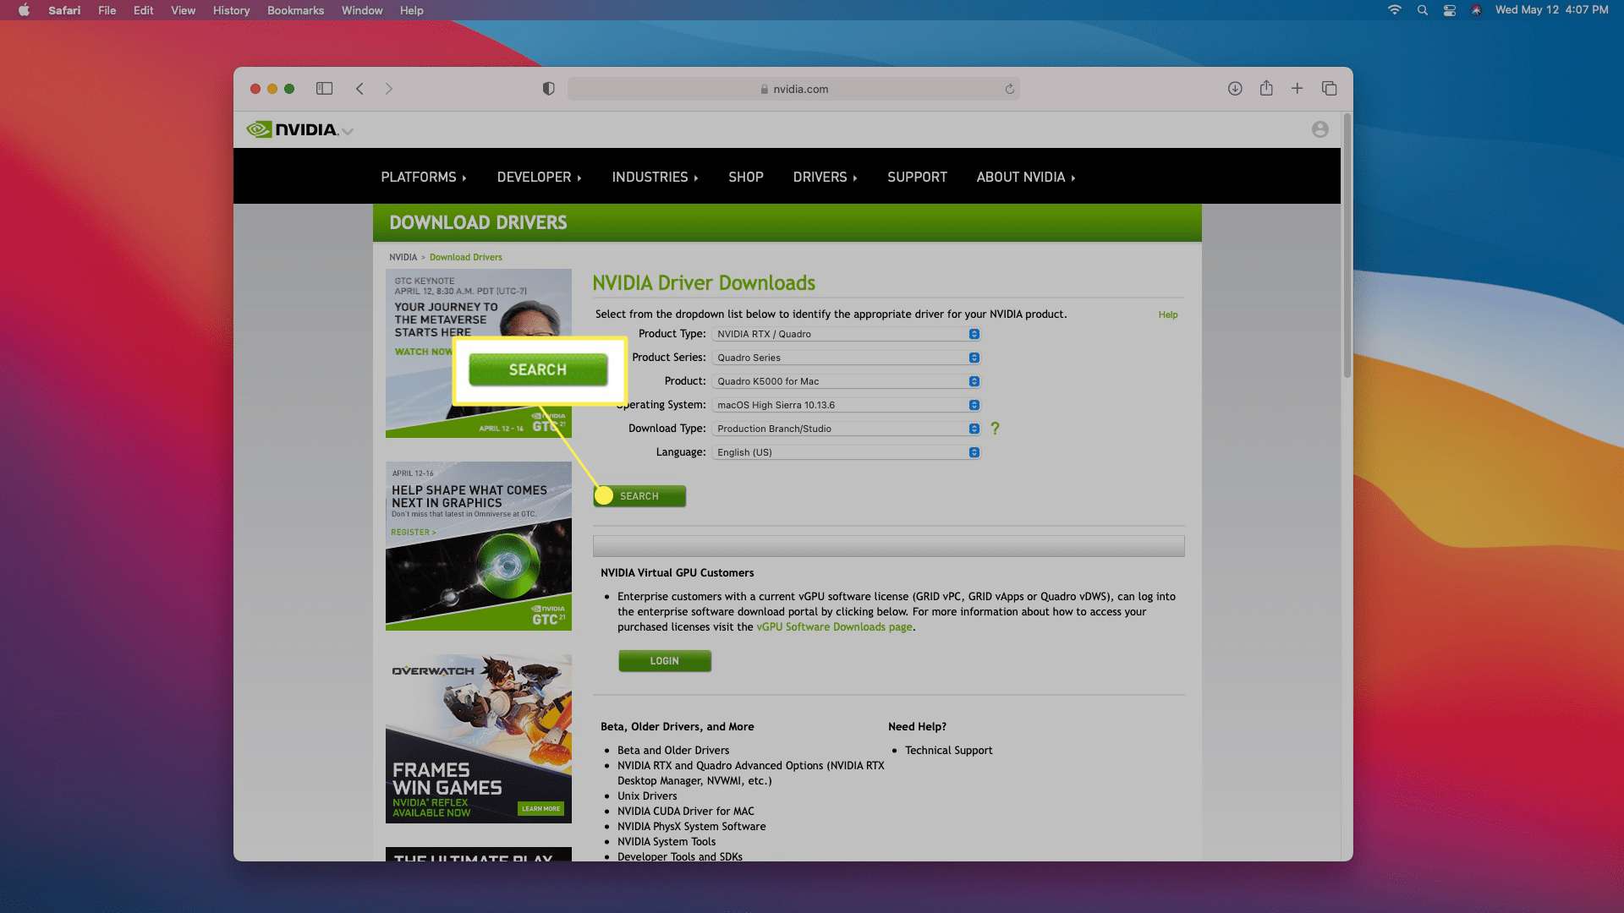The width and height of the screenshot is (1624, 913).
Task: Open the Operating System dropdown
Action: click(x=846, y=405)
